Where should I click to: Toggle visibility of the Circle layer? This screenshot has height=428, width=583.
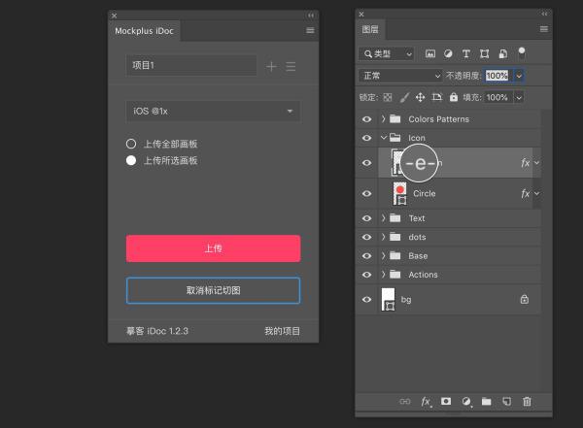pyautogui.click(x=367, y=193)
